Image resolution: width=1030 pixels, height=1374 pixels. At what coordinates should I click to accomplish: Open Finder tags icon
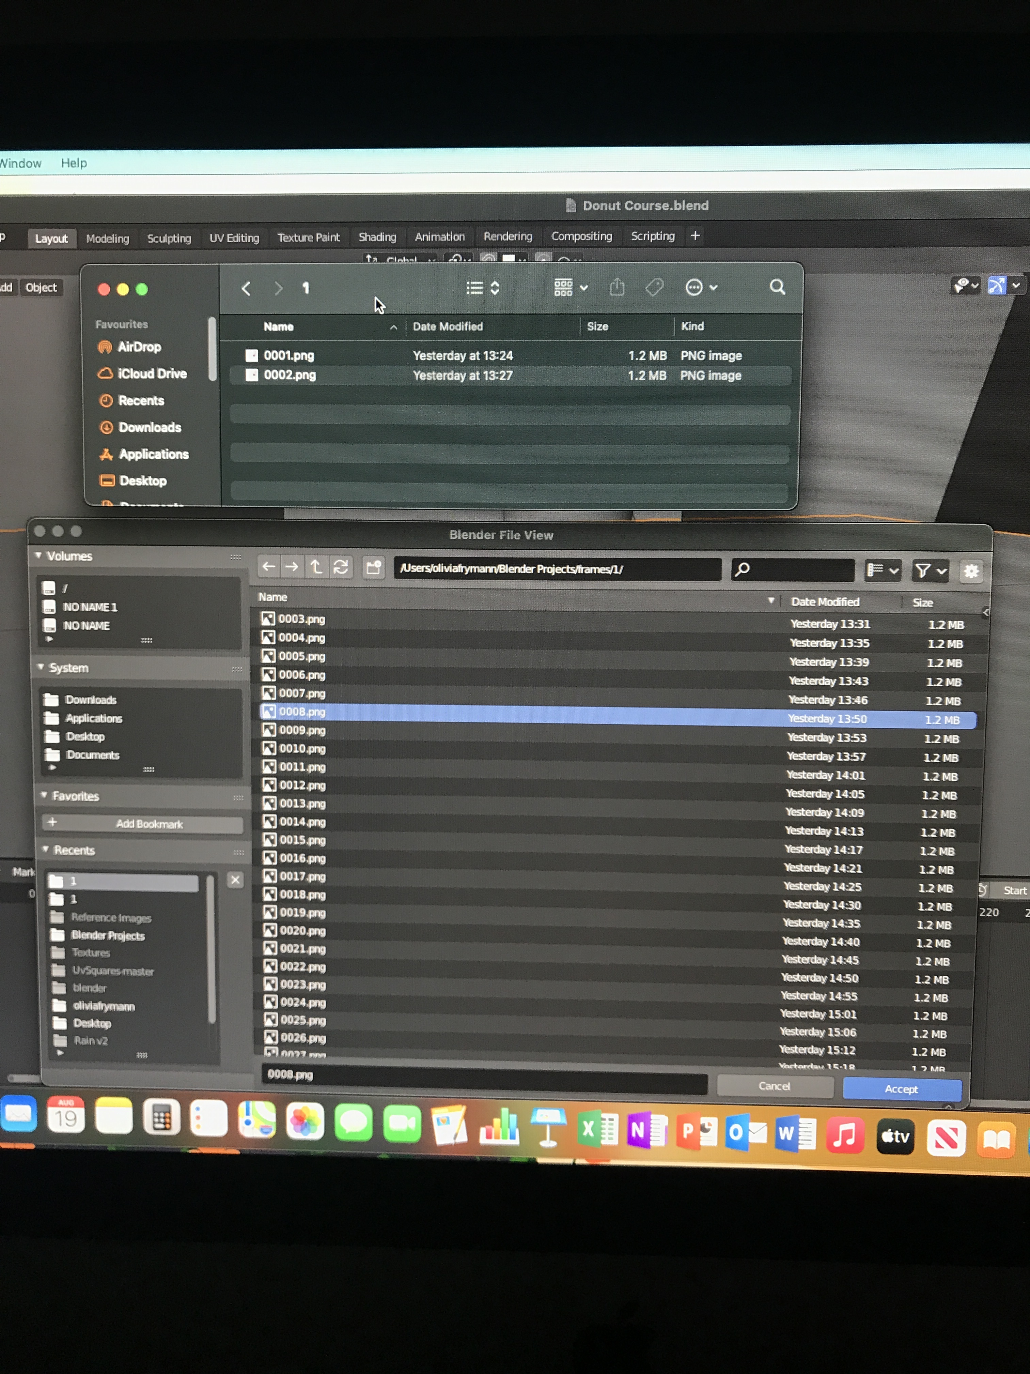[654, 287]
